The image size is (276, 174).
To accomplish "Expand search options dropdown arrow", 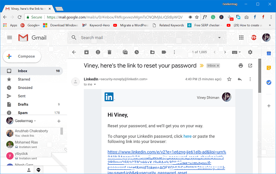I will 220,37.
